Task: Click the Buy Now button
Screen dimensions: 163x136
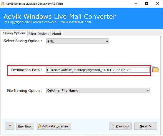Action: pyautogui.click(x=25, y=126)
